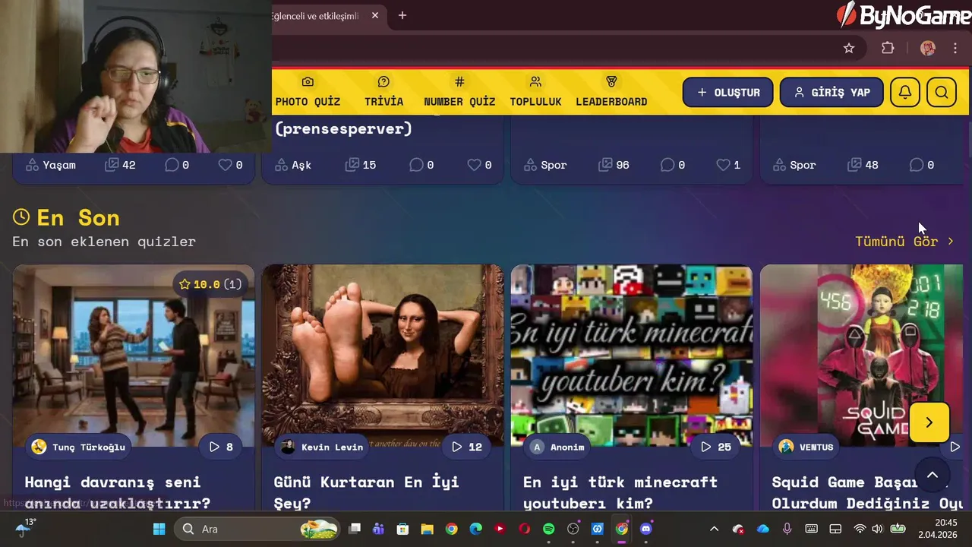Open comments on the Yaşam card
The height and width of the screenshot is (547, 972).
coord(172,165)
